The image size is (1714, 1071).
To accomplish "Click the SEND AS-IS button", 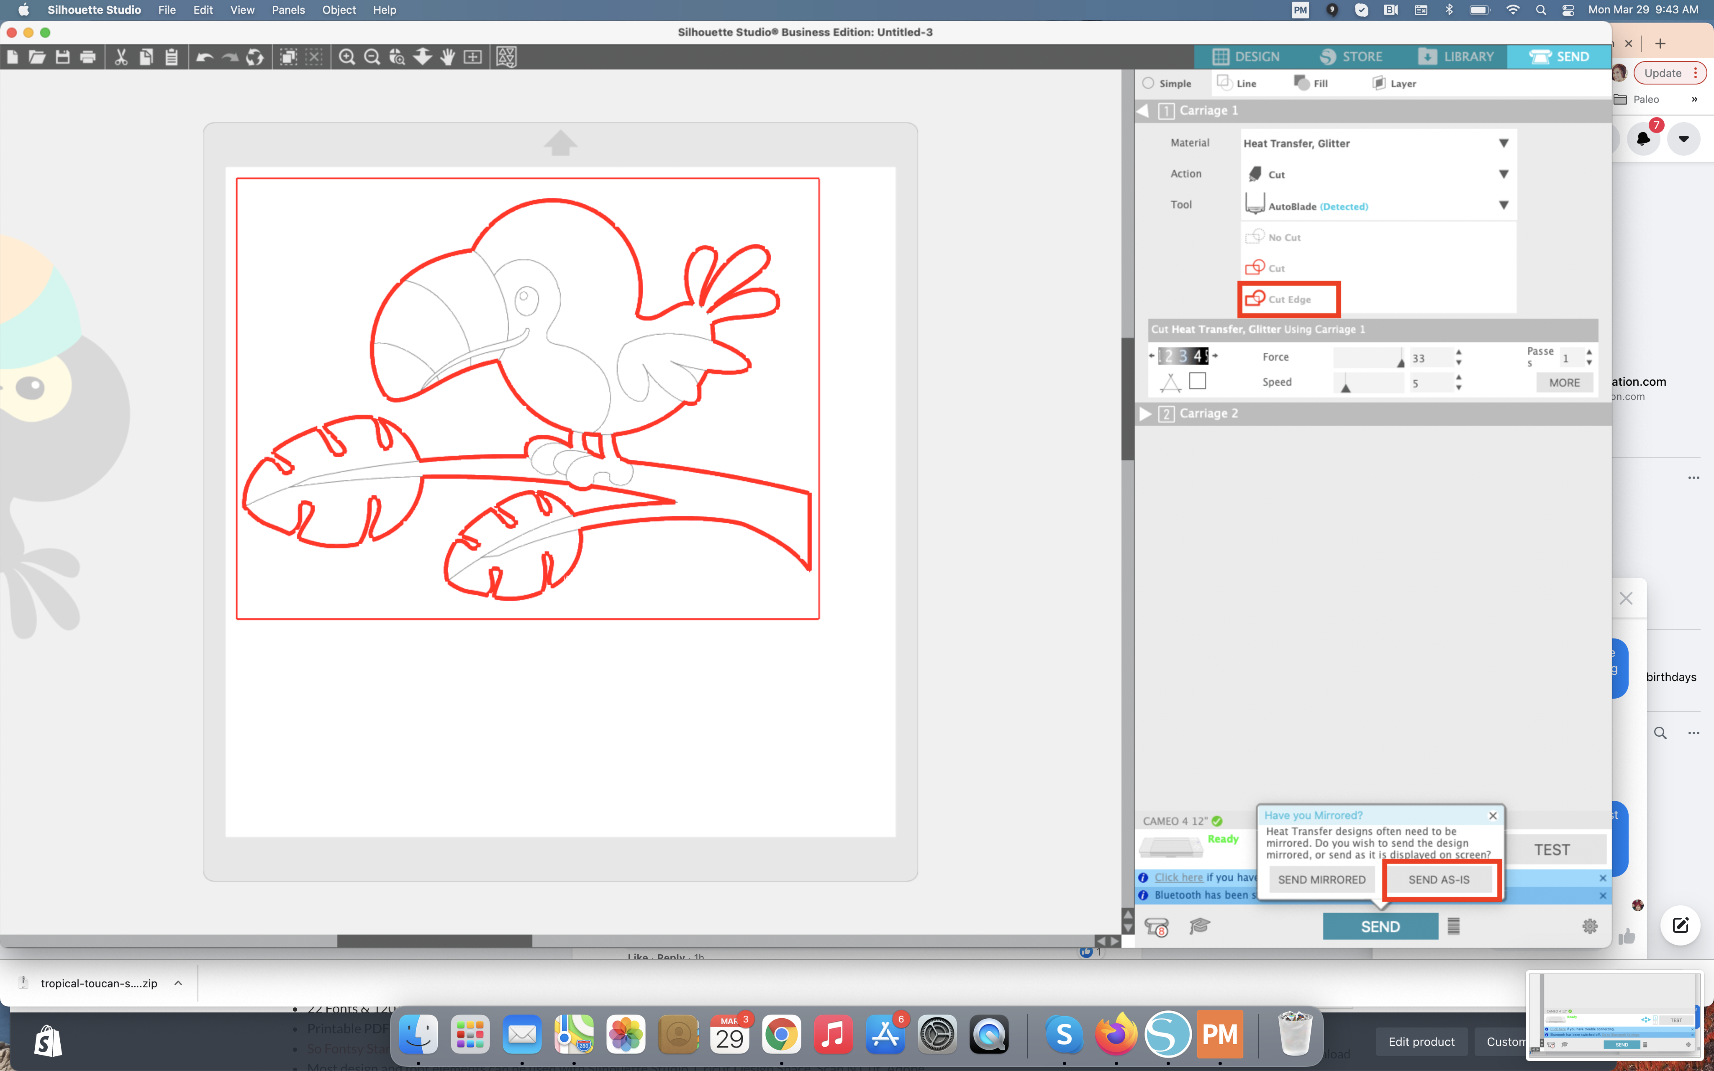I will [1439, 879].
